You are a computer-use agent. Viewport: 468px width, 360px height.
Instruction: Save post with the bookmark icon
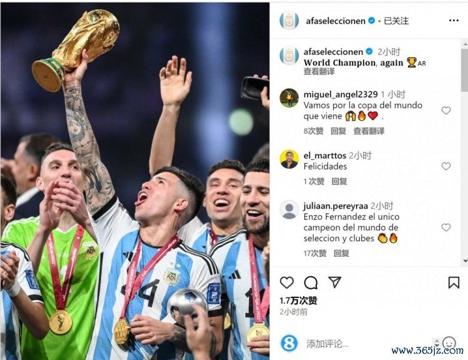[454, 282]
